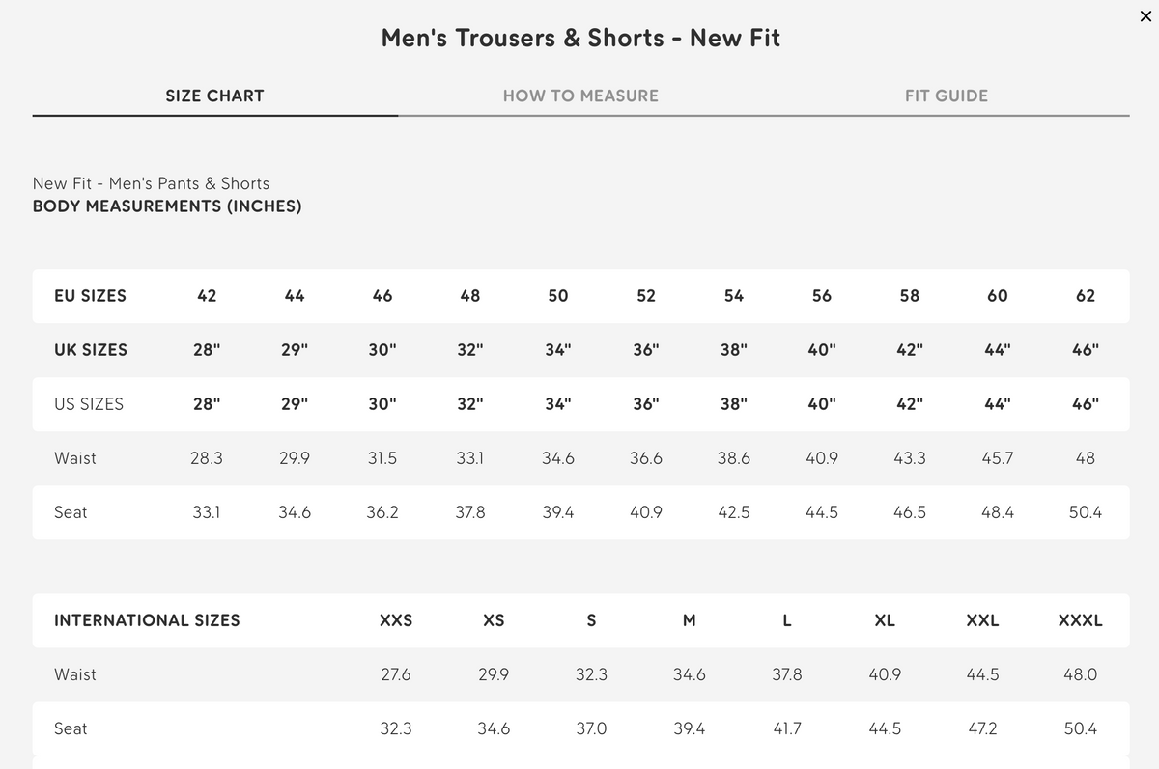The height and width of the screenshot is (769, 1159).
Task: Select the Seat measurement 39.4
Action: (557, 512)
